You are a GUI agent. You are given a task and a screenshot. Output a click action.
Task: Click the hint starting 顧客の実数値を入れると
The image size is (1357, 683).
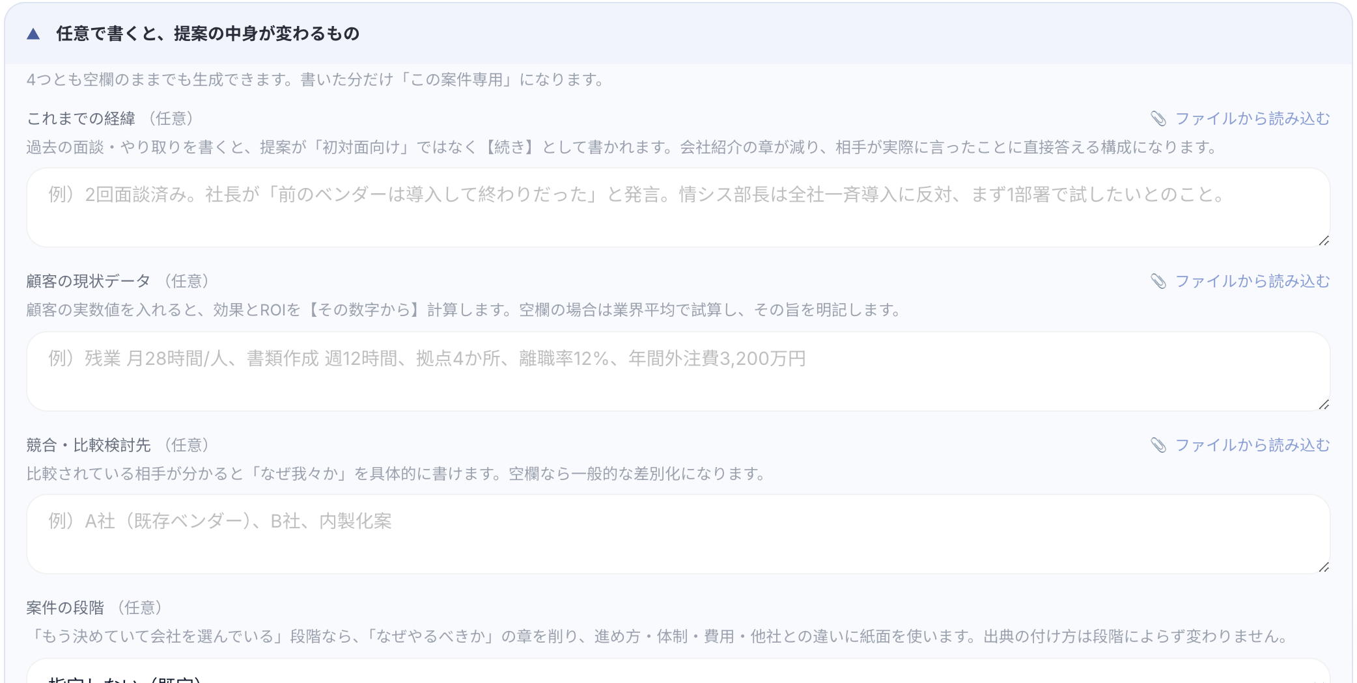[465, 310]
